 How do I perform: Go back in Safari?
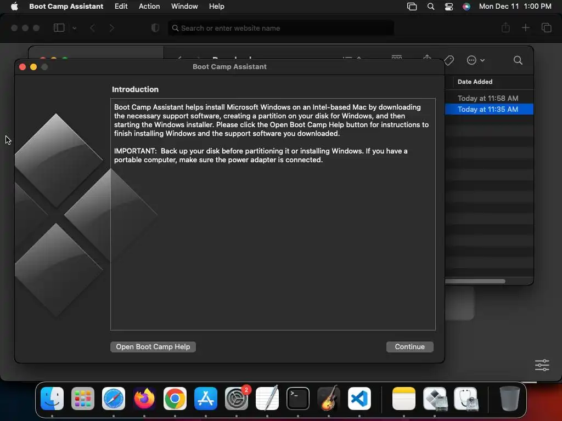(92, 28)
